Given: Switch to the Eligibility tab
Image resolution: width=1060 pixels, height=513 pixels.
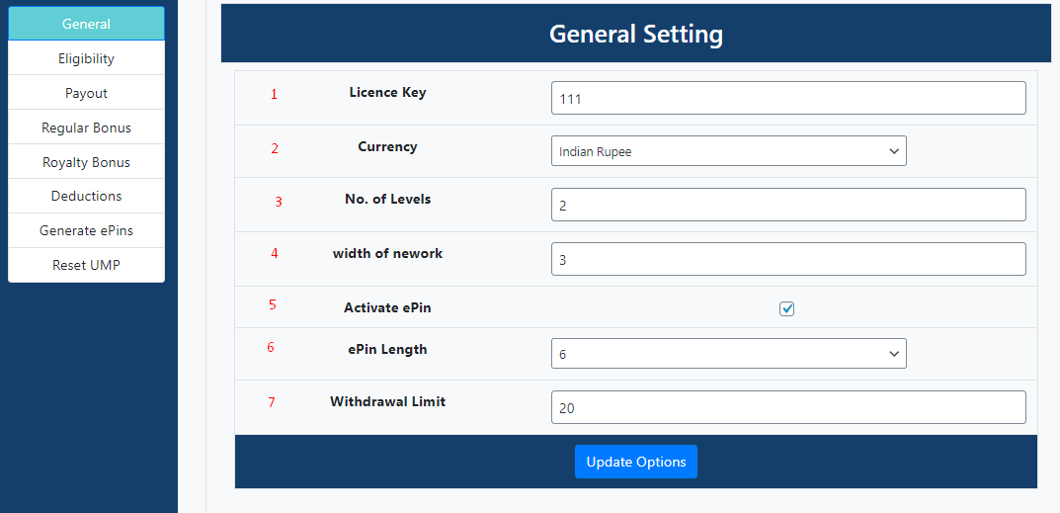Looking at the screenshot, I should (x=86, y=58).
